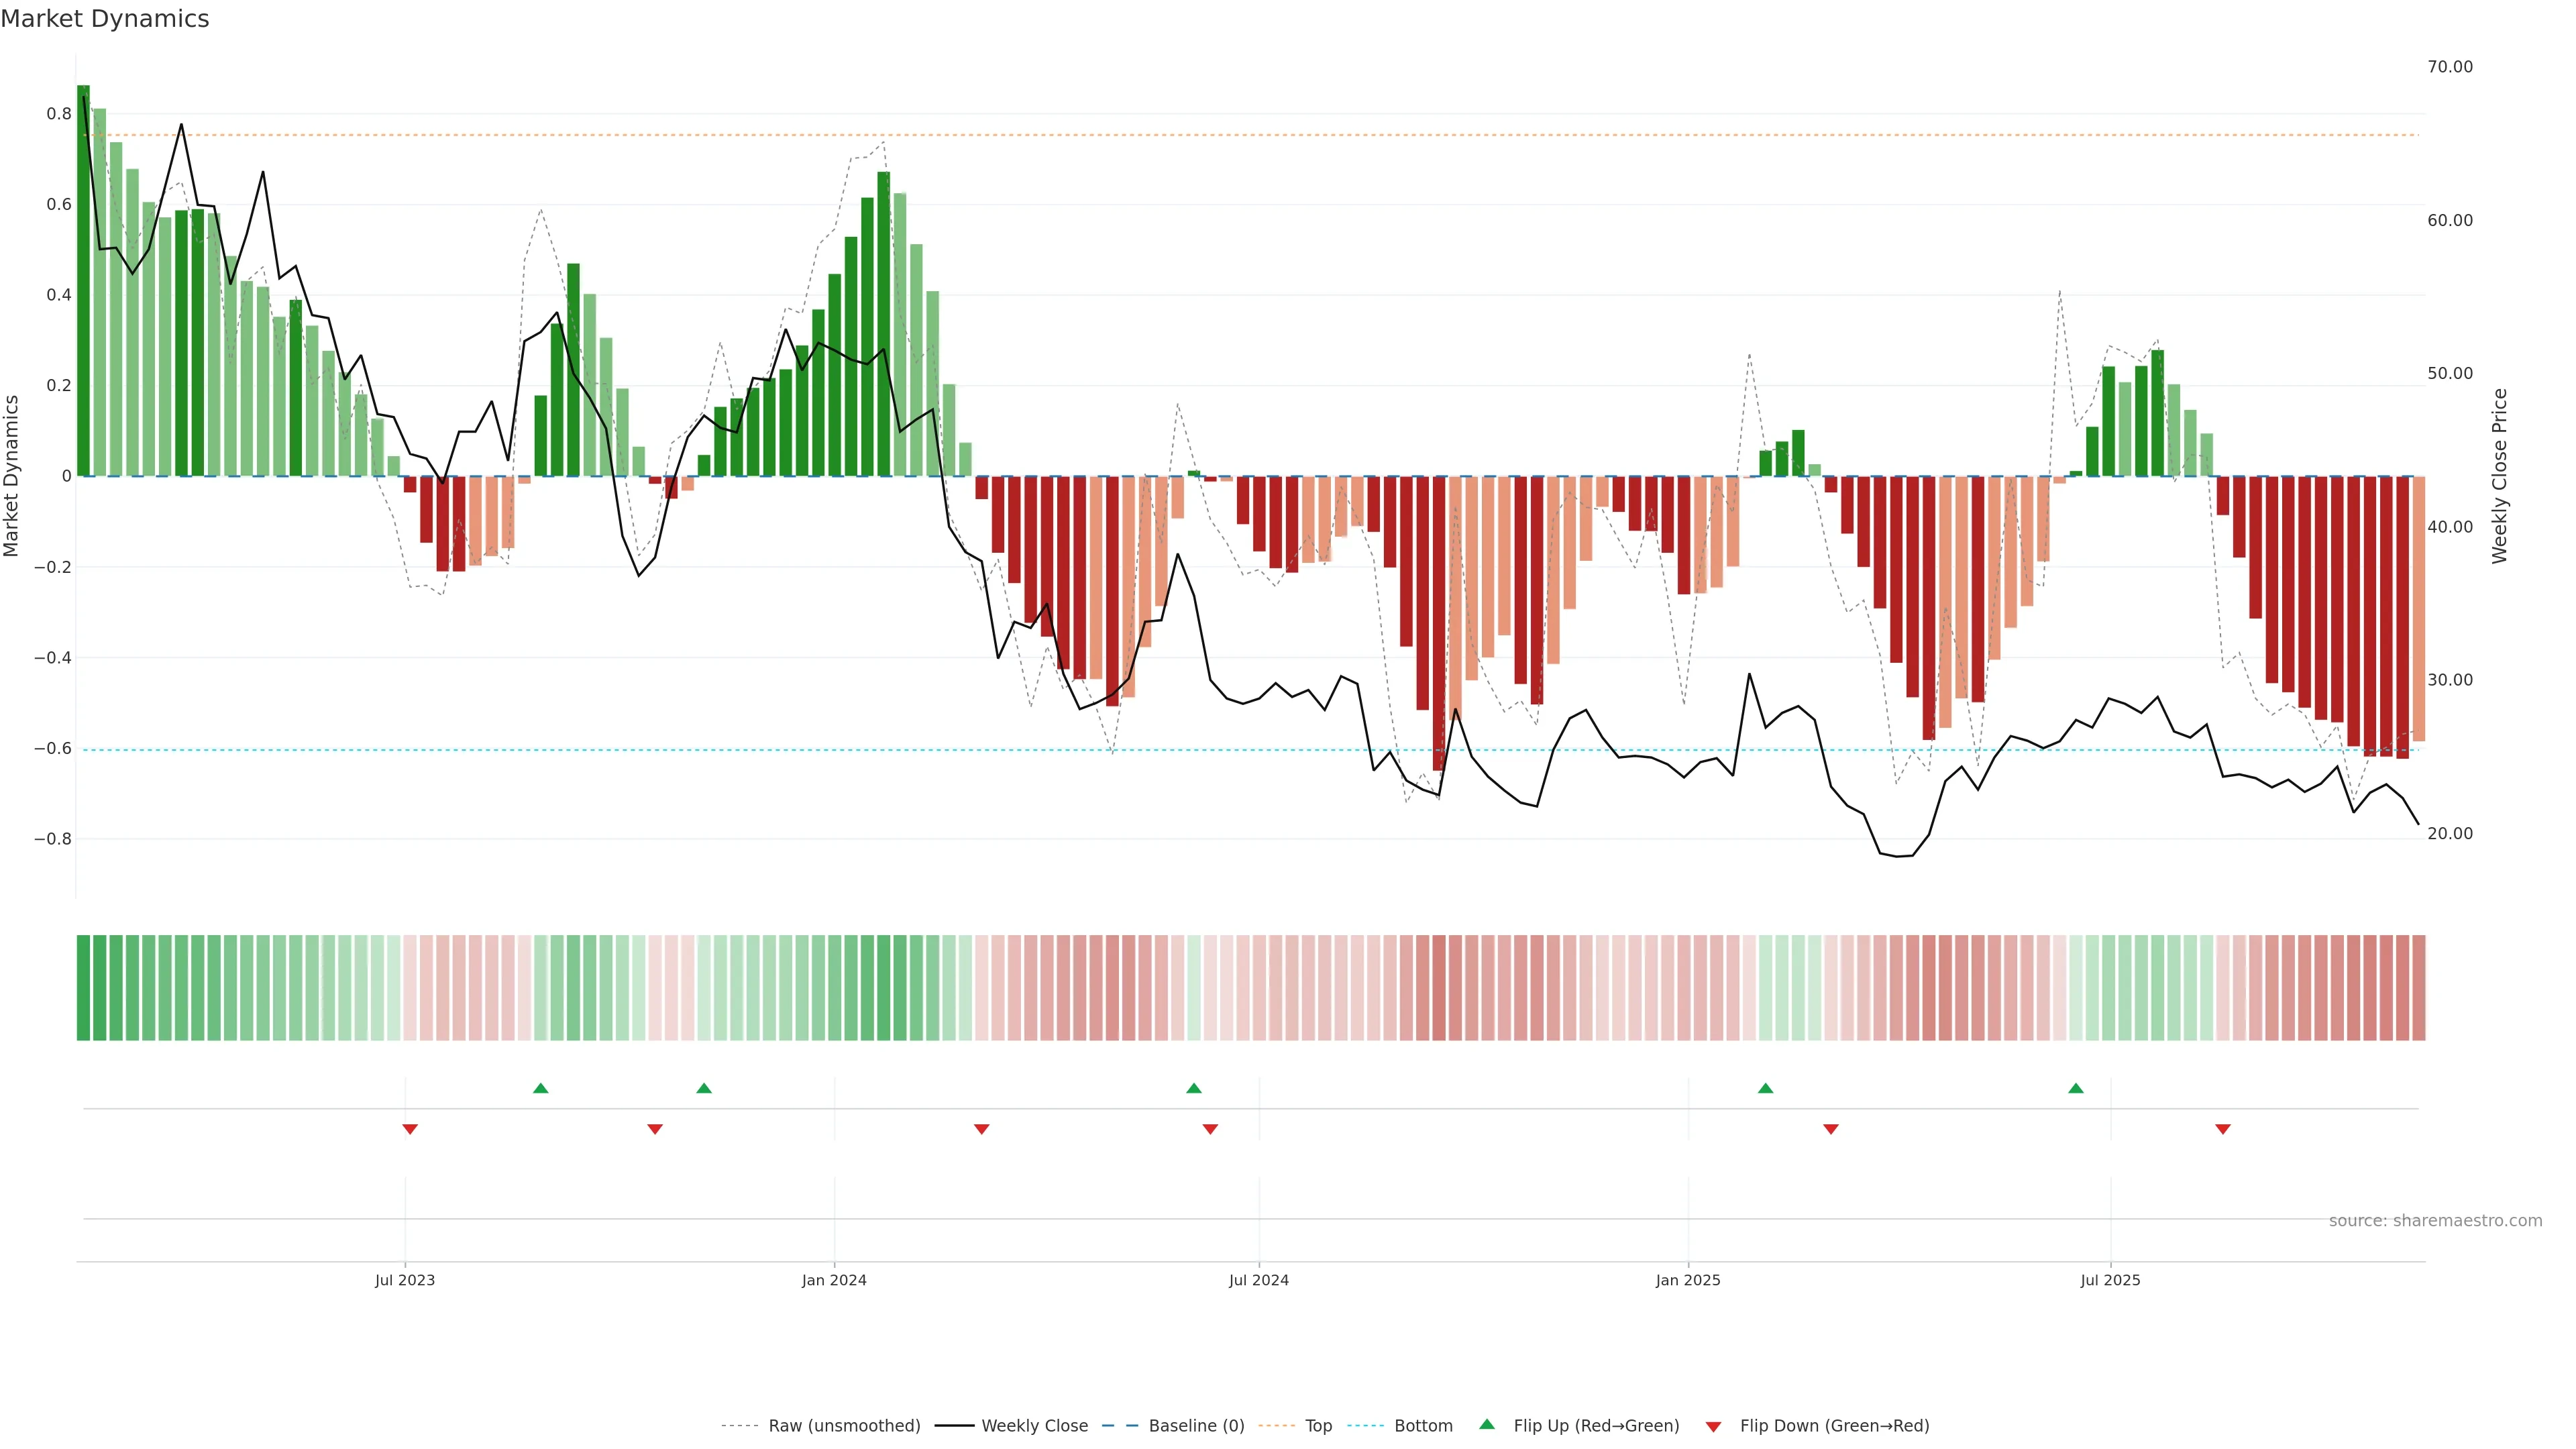Click the Flip Down marker after Jan 2025
The width and height of the screenshot is (2576, 1449).
pos(1831,1129)
